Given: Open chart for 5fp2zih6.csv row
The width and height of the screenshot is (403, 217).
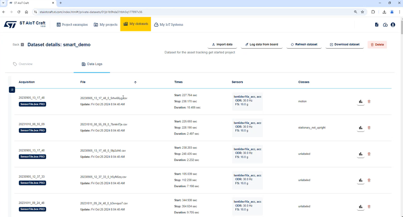Looking at the screenshot, I should pos(361,154).
